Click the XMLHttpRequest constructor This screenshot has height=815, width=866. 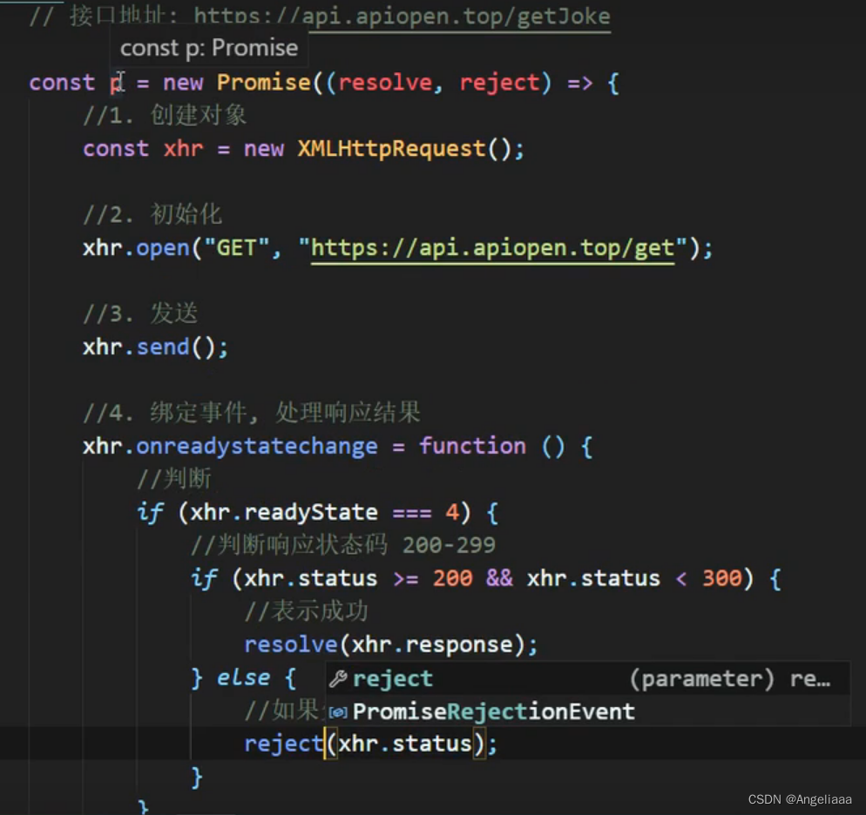pyautogui.click(x=391, y=148)
